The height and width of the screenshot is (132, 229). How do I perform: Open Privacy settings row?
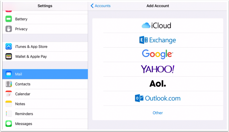click(45, 29)
